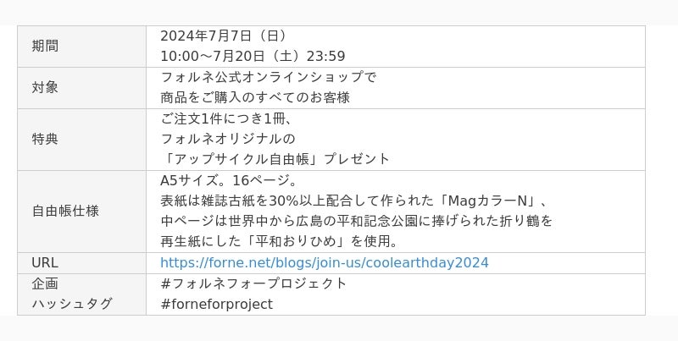
Task: Click the #forneforproject hashtag
Action: point(216,304)
